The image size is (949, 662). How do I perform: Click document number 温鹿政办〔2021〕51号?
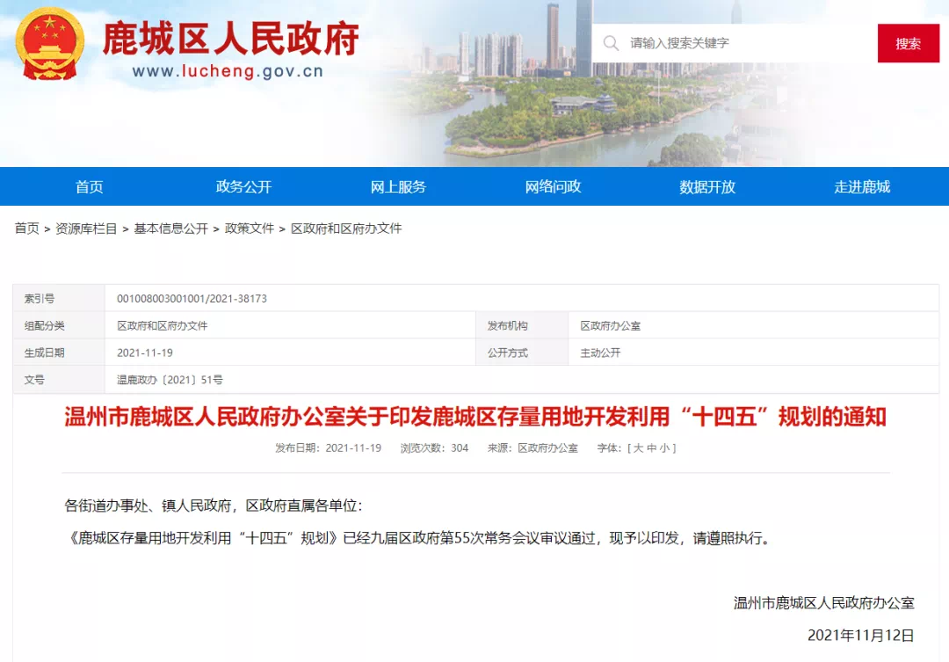[170, 380]
